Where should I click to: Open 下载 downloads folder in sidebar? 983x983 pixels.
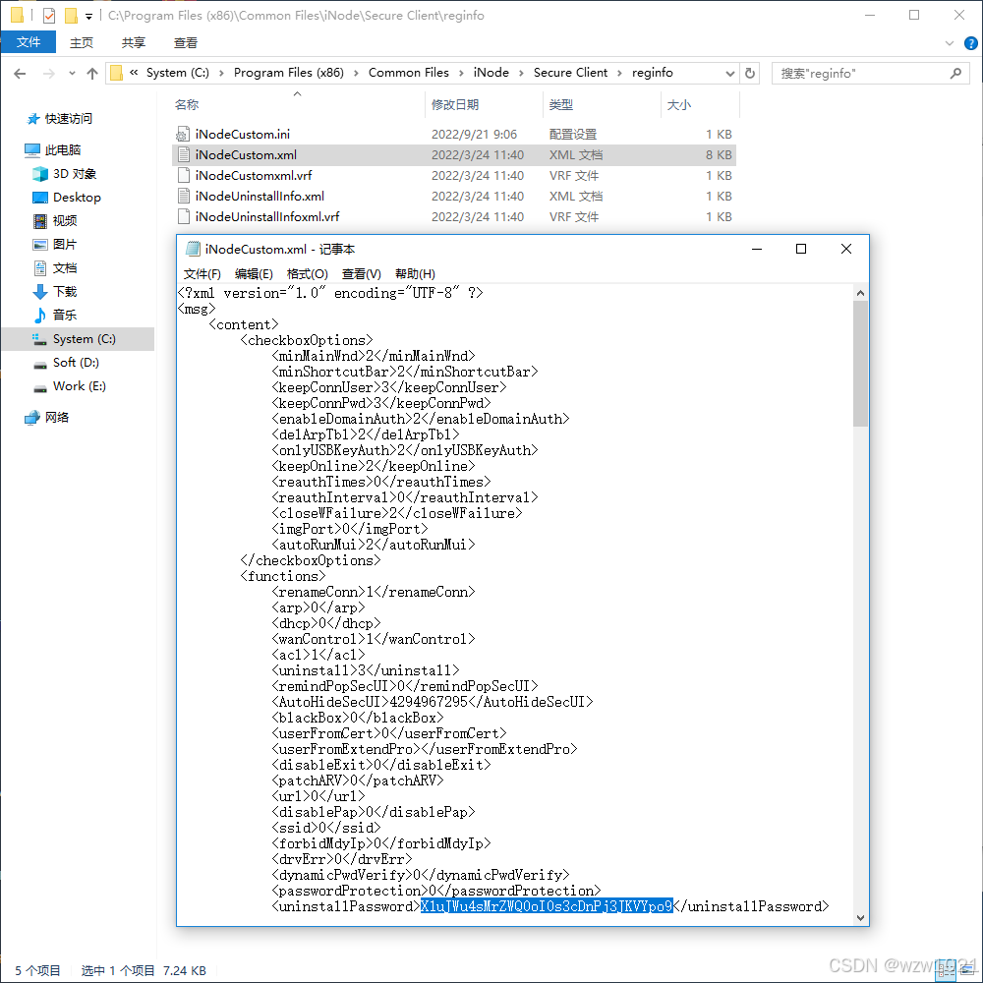tap(55, 292)
